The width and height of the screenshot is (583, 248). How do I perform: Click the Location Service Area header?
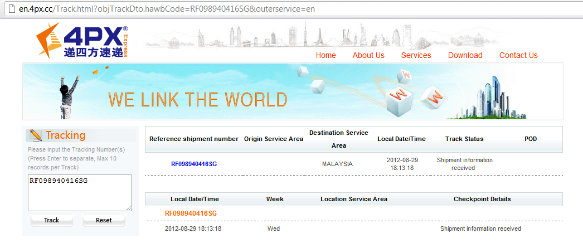[x=354, y=200]
